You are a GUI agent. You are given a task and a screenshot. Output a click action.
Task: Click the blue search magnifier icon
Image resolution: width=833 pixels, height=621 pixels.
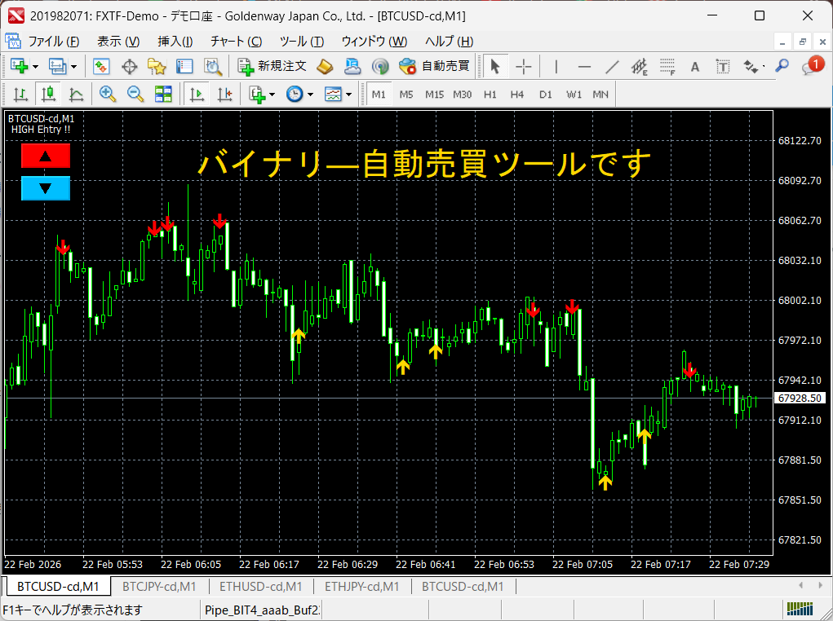[x=782, y=66]
